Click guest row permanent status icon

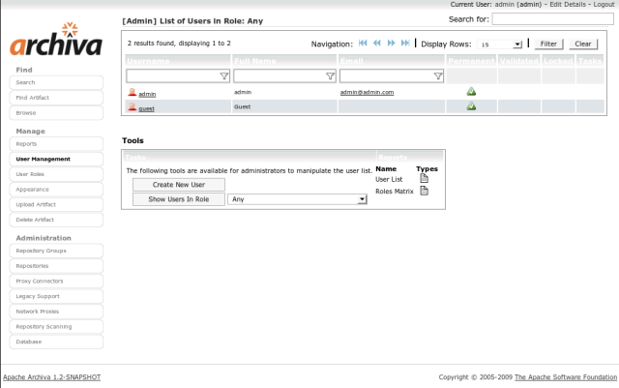coord(471,106)
